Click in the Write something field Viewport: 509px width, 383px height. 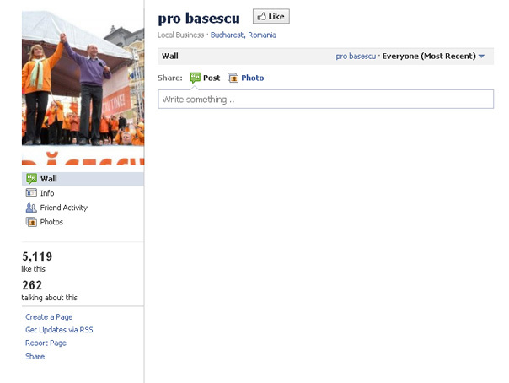325,99
